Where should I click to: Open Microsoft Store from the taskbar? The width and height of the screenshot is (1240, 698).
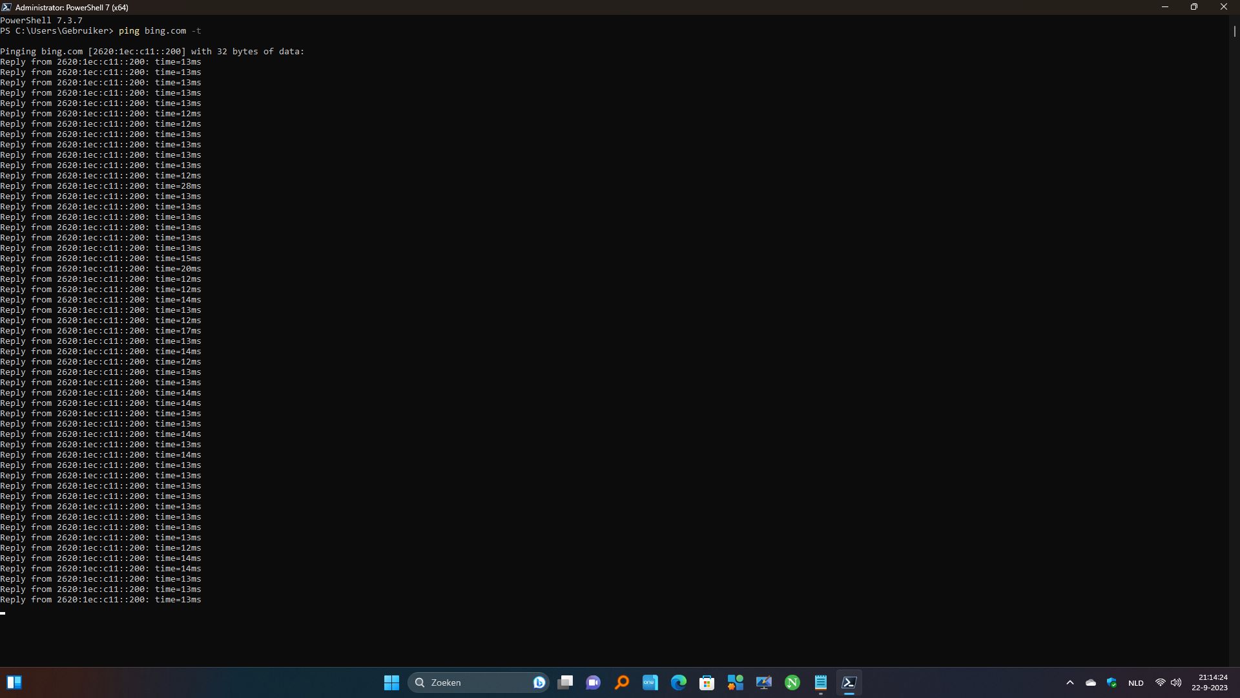click(x=707, y=682)
